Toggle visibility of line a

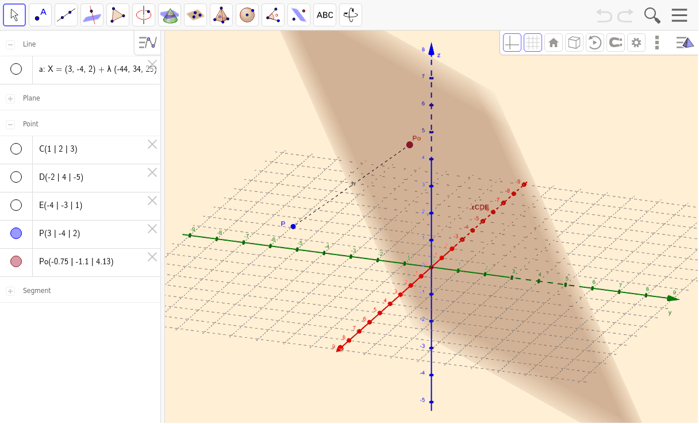(16, 69)
